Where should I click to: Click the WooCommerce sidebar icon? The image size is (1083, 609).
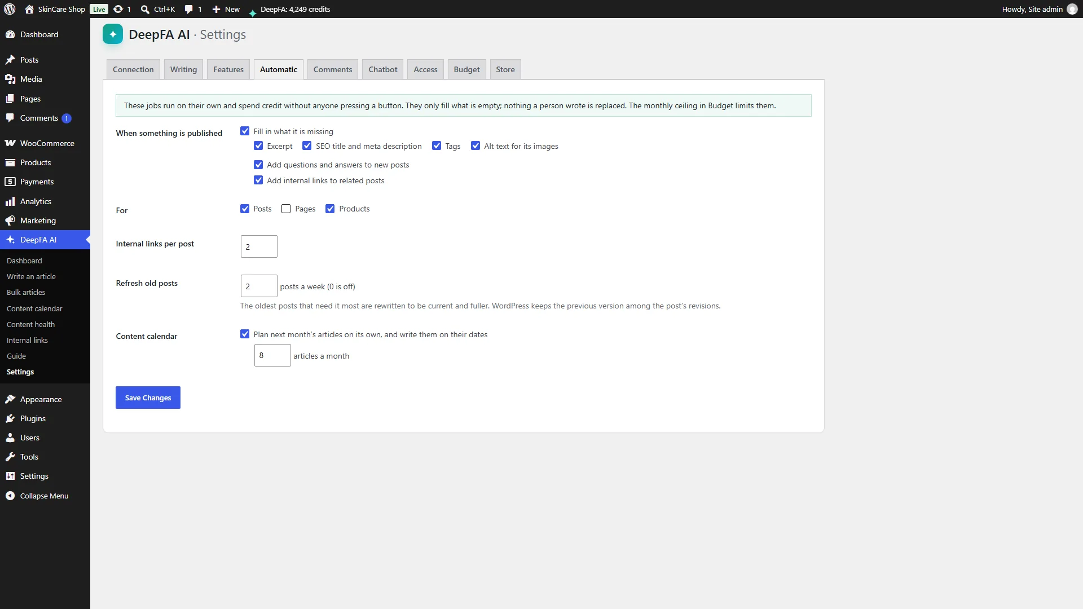click(x=10, y=143)
